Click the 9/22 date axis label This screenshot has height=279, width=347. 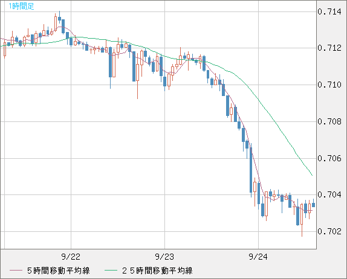coord(71,257)
